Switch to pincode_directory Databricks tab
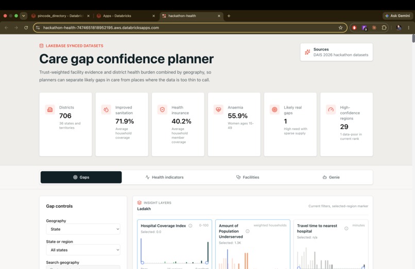The height and width of the screenshot is (269, 415). coord(60,16)
